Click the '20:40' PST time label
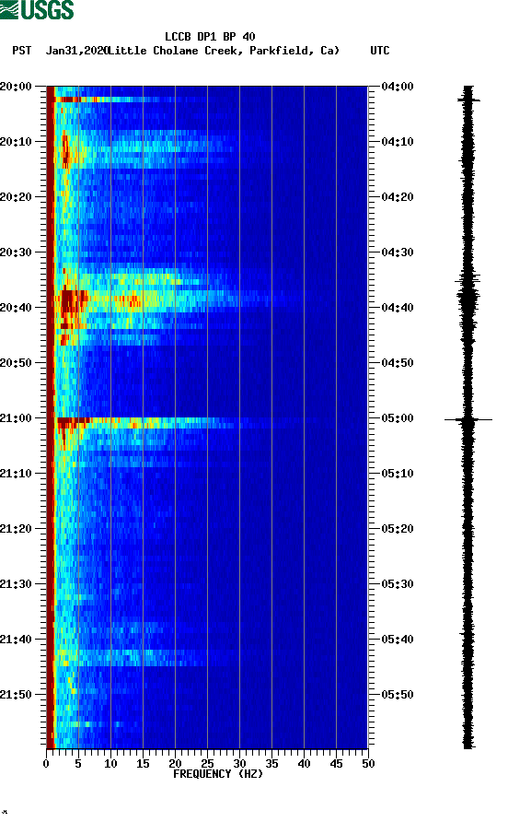508x822 pixels. pyautogui.click(x=16, y=308)
